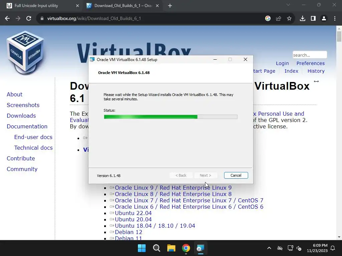342x256 pixels.
Task: Open the Login link
Action: point(282,63)
